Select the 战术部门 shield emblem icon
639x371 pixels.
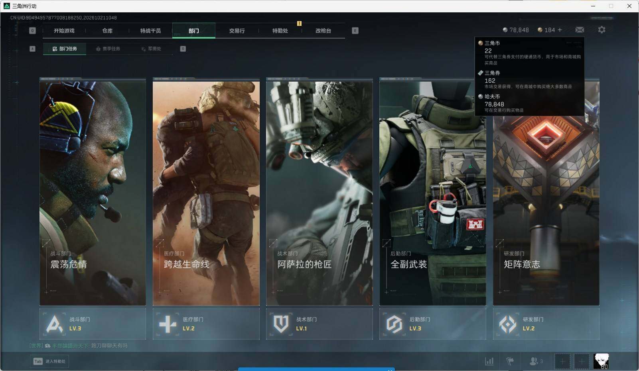[281, 324]
